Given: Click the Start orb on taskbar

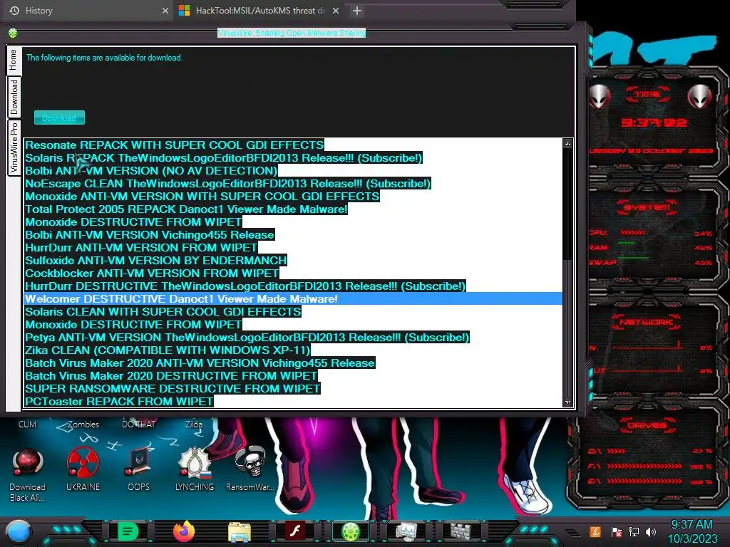Looking at the screenshot, I should pos(19,531).
